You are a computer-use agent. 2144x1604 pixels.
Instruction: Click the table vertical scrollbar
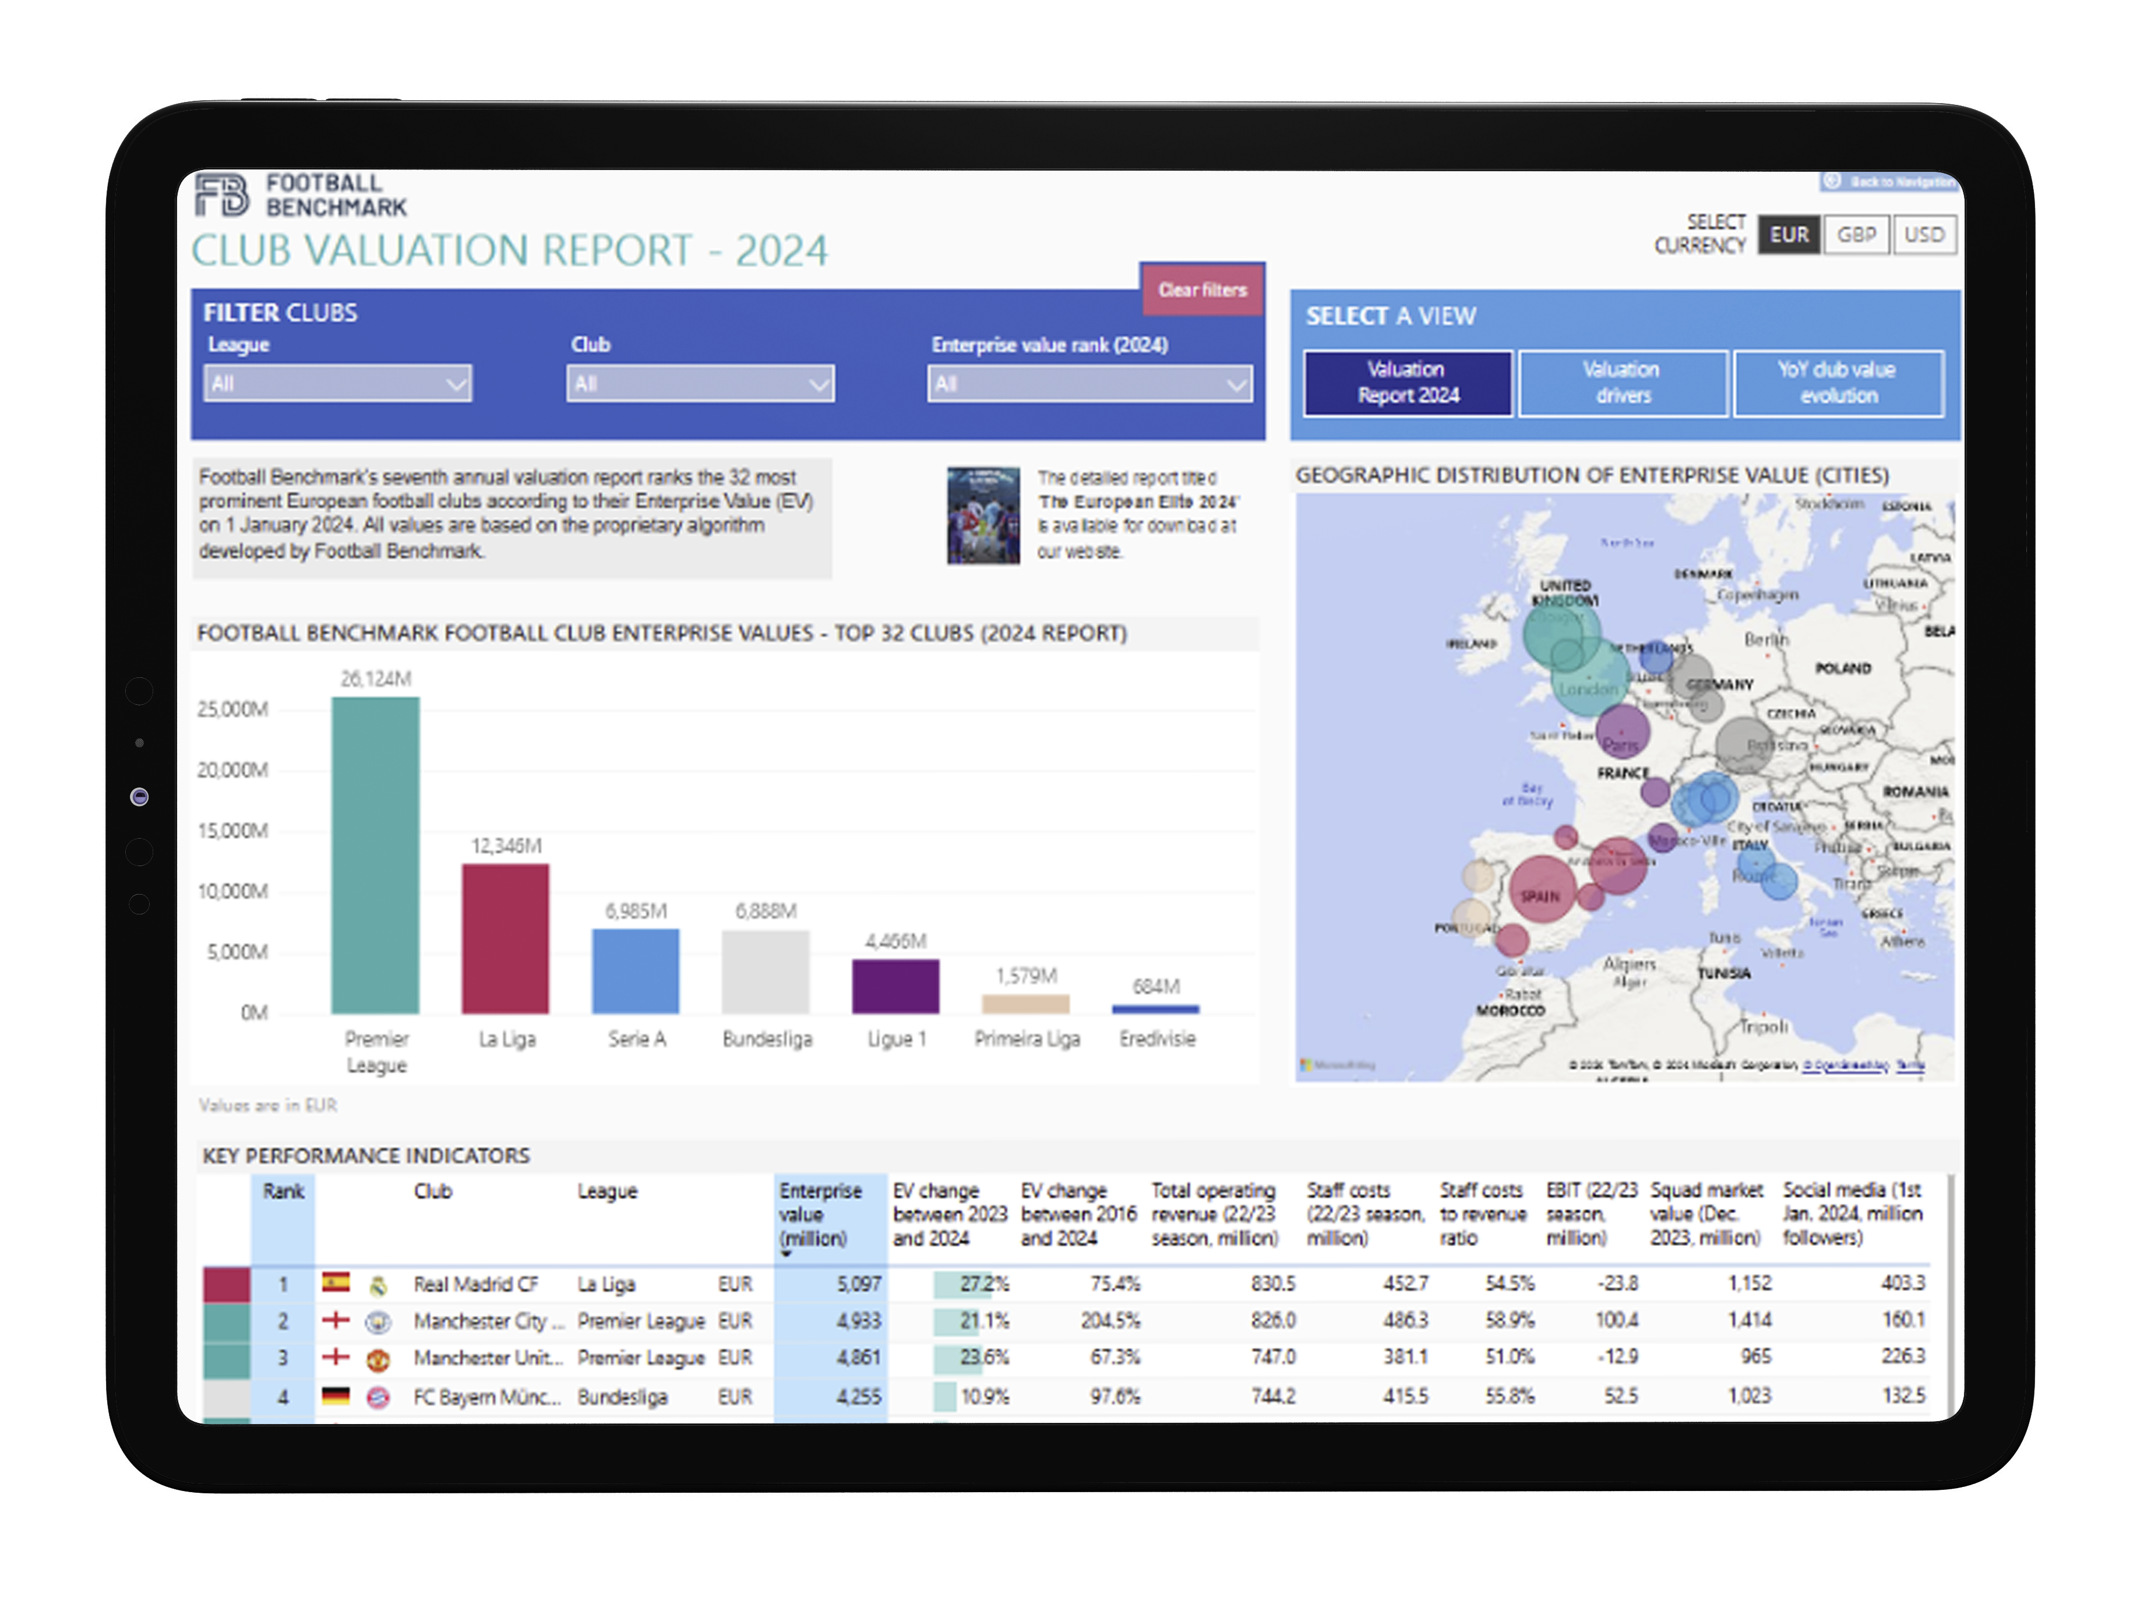click(x=1950, y=1299)
